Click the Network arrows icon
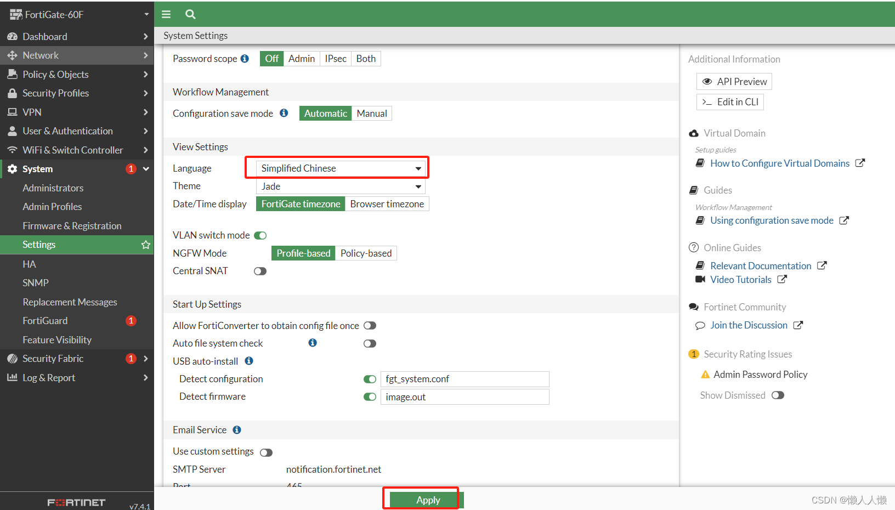895x510 pixels. [x=12, y=55]
